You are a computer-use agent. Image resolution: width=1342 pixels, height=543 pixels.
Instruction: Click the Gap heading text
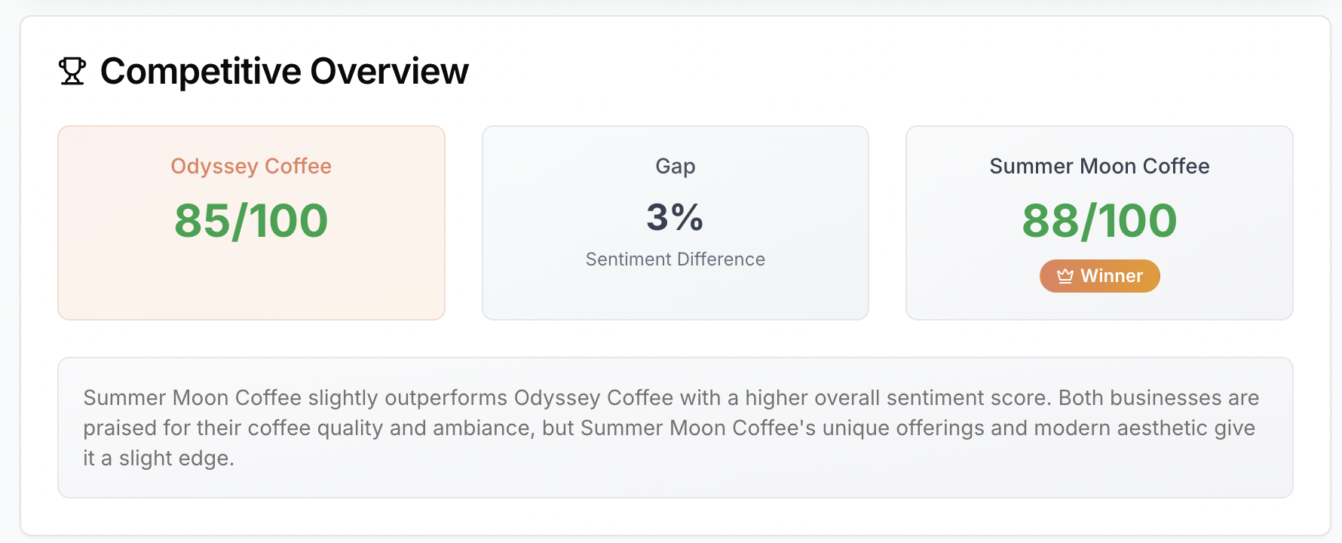[675, 166]
